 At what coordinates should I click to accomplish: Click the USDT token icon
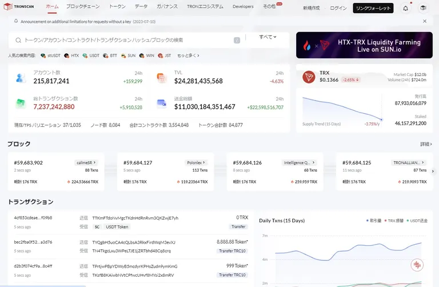(x=85, y=55)
